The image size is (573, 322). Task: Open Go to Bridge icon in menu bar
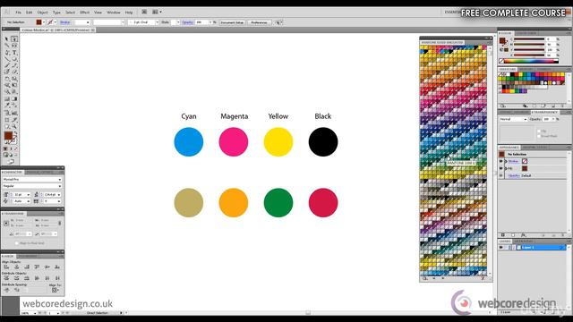144,12
